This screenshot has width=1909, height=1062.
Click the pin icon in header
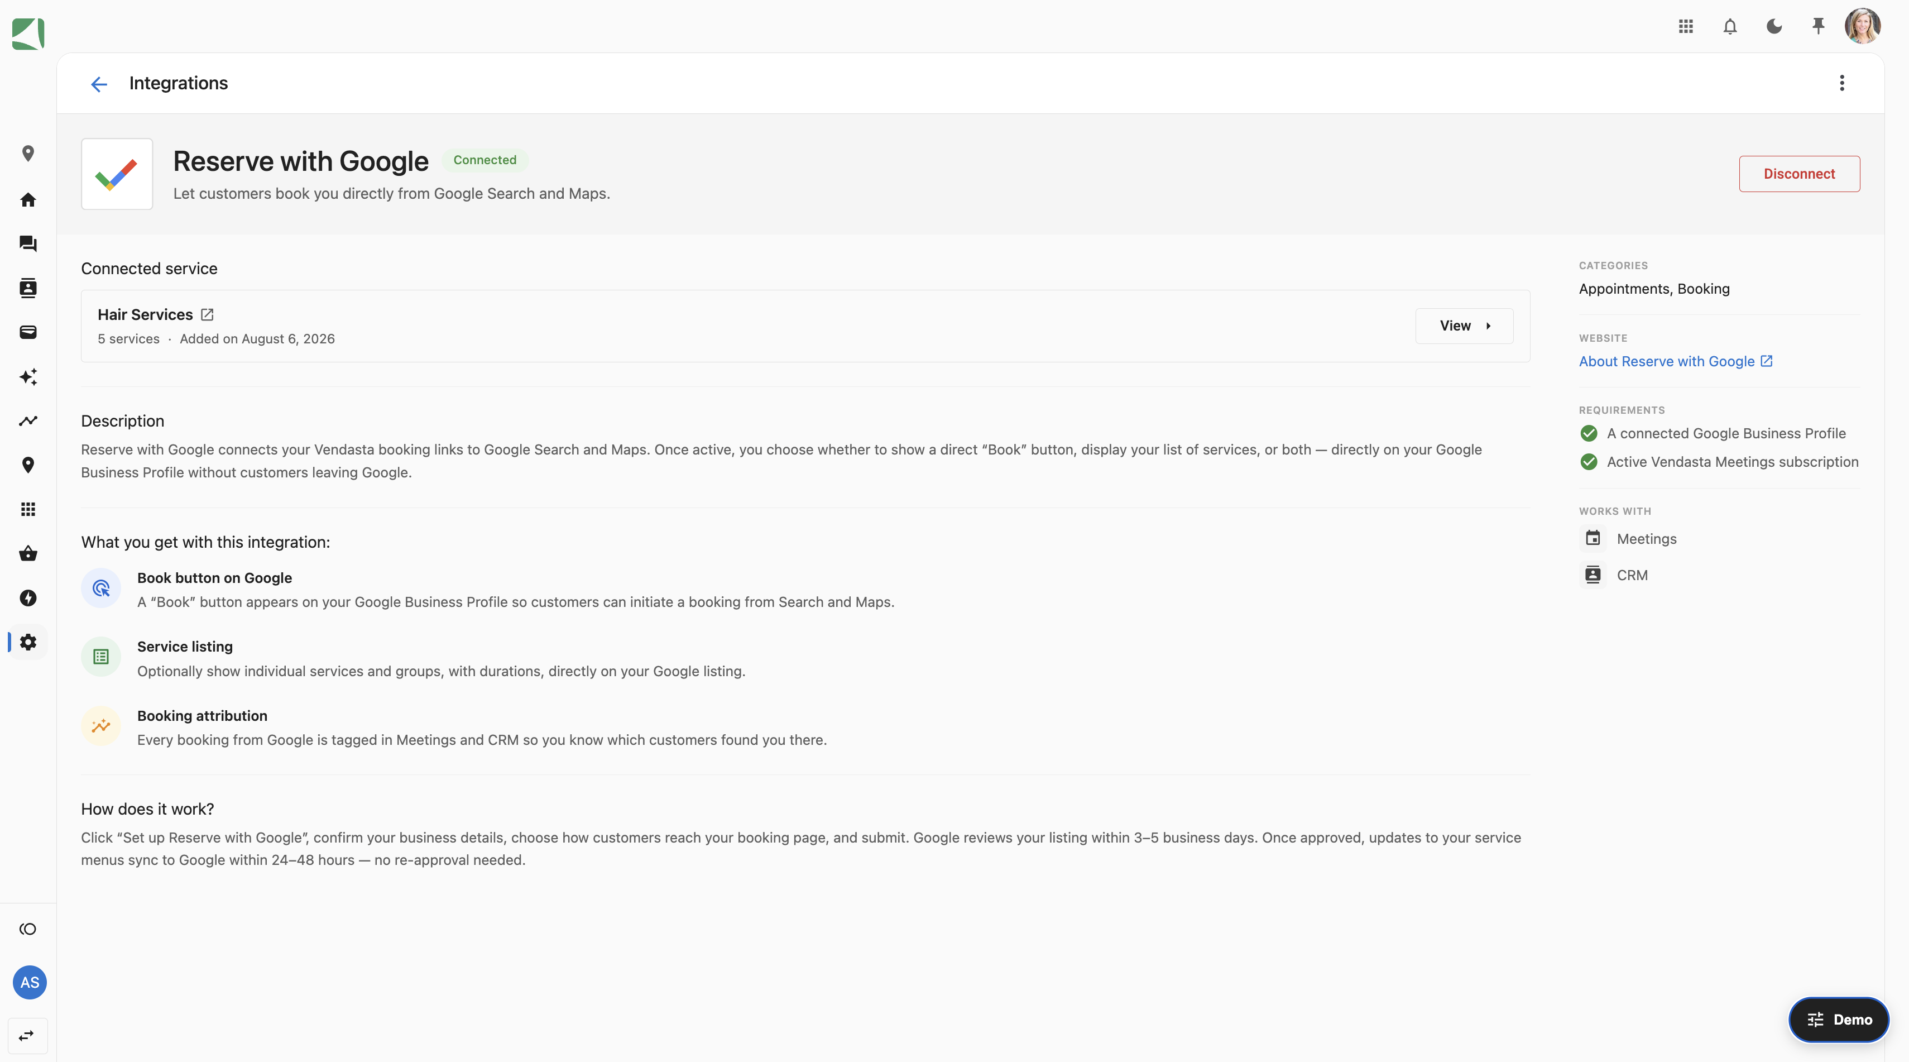coord(1818,27)
